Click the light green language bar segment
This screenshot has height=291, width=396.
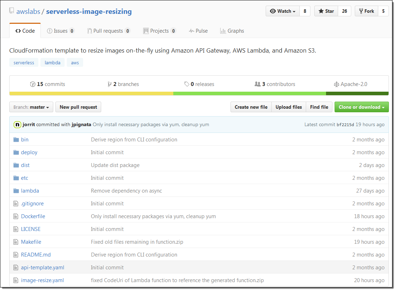[x=250, y=94]
